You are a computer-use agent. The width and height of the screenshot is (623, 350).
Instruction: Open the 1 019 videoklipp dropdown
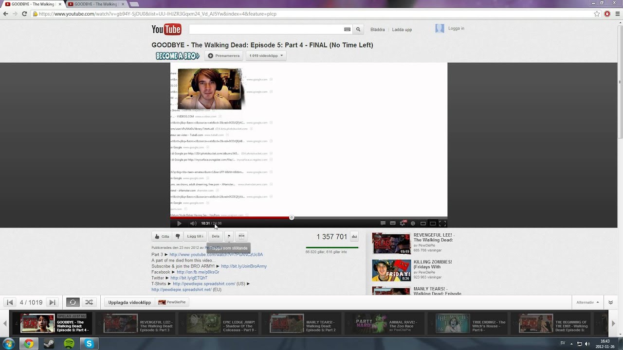tap(266, 56)
